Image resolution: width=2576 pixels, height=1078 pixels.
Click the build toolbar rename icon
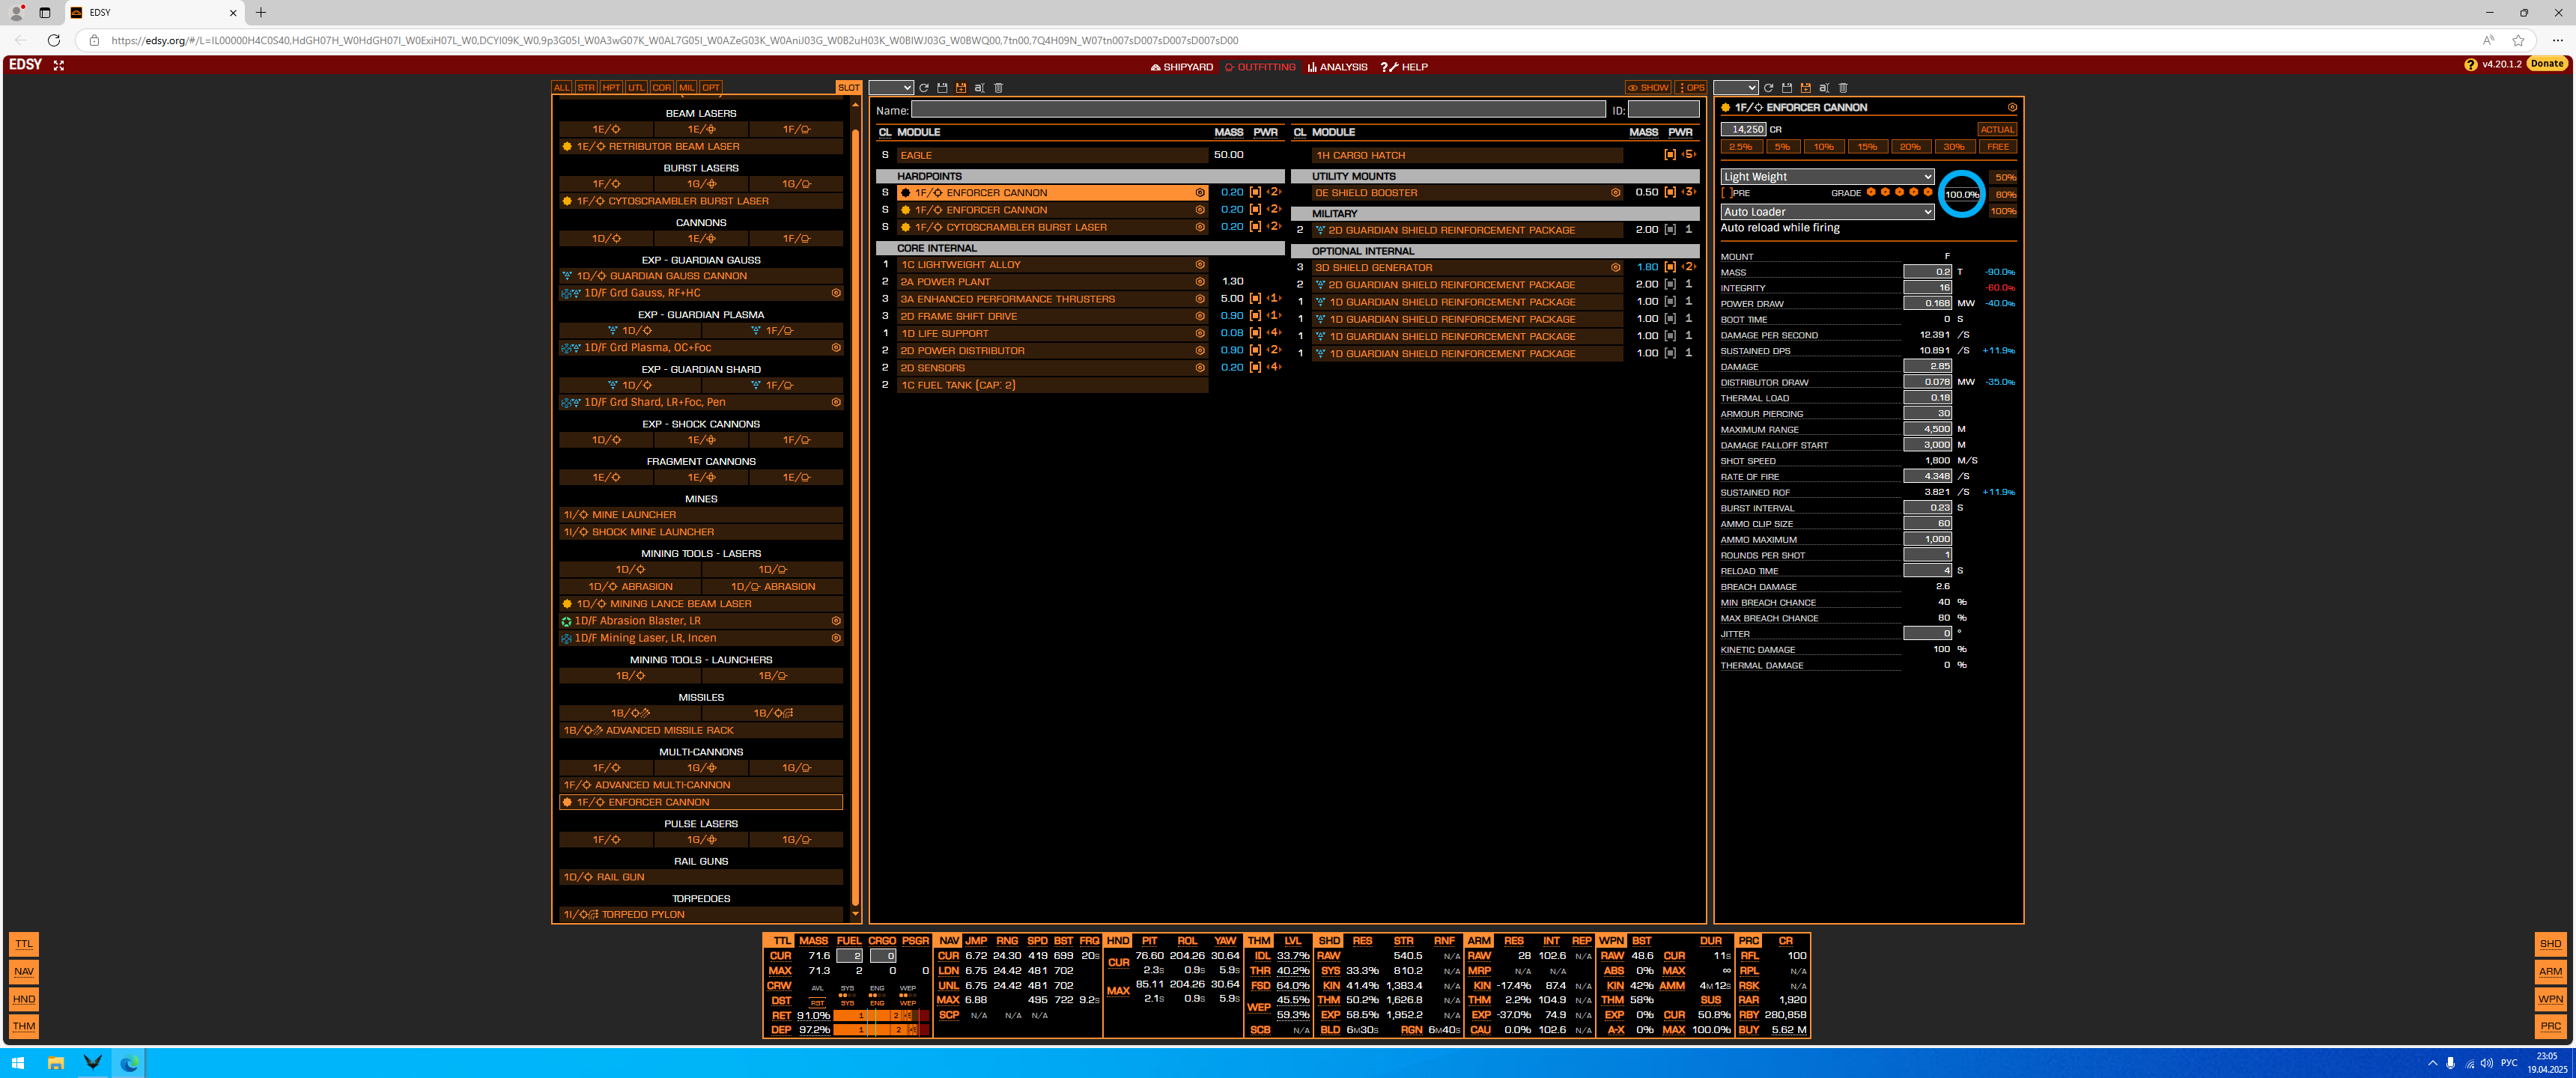click(x=979, y=88)
